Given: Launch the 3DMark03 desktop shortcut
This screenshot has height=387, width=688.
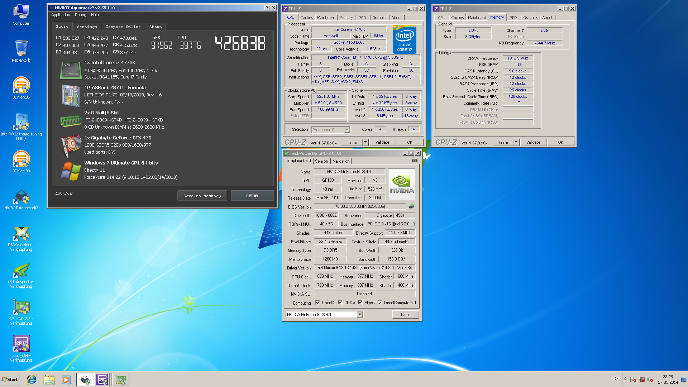Looking at the screenshot, I should point(21,162).
